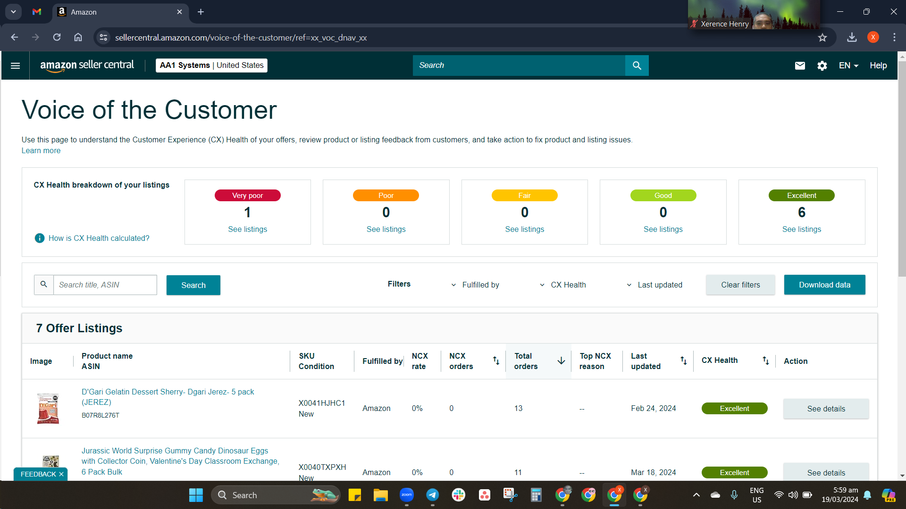
Task: Go back in browser history
Action: (15, 37)
